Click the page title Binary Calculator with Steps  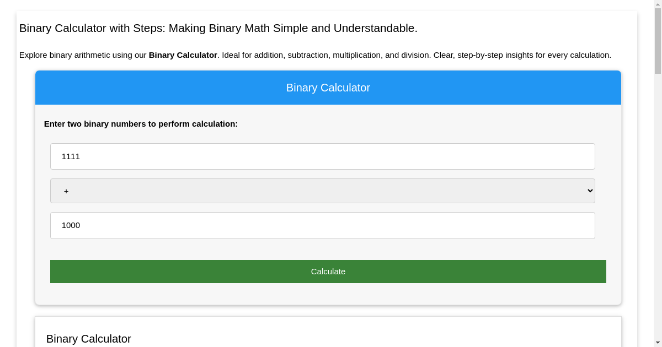click(x=218, y=28)
